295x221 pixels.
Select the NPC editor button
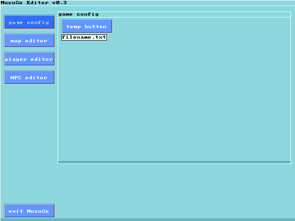[29, 77]
